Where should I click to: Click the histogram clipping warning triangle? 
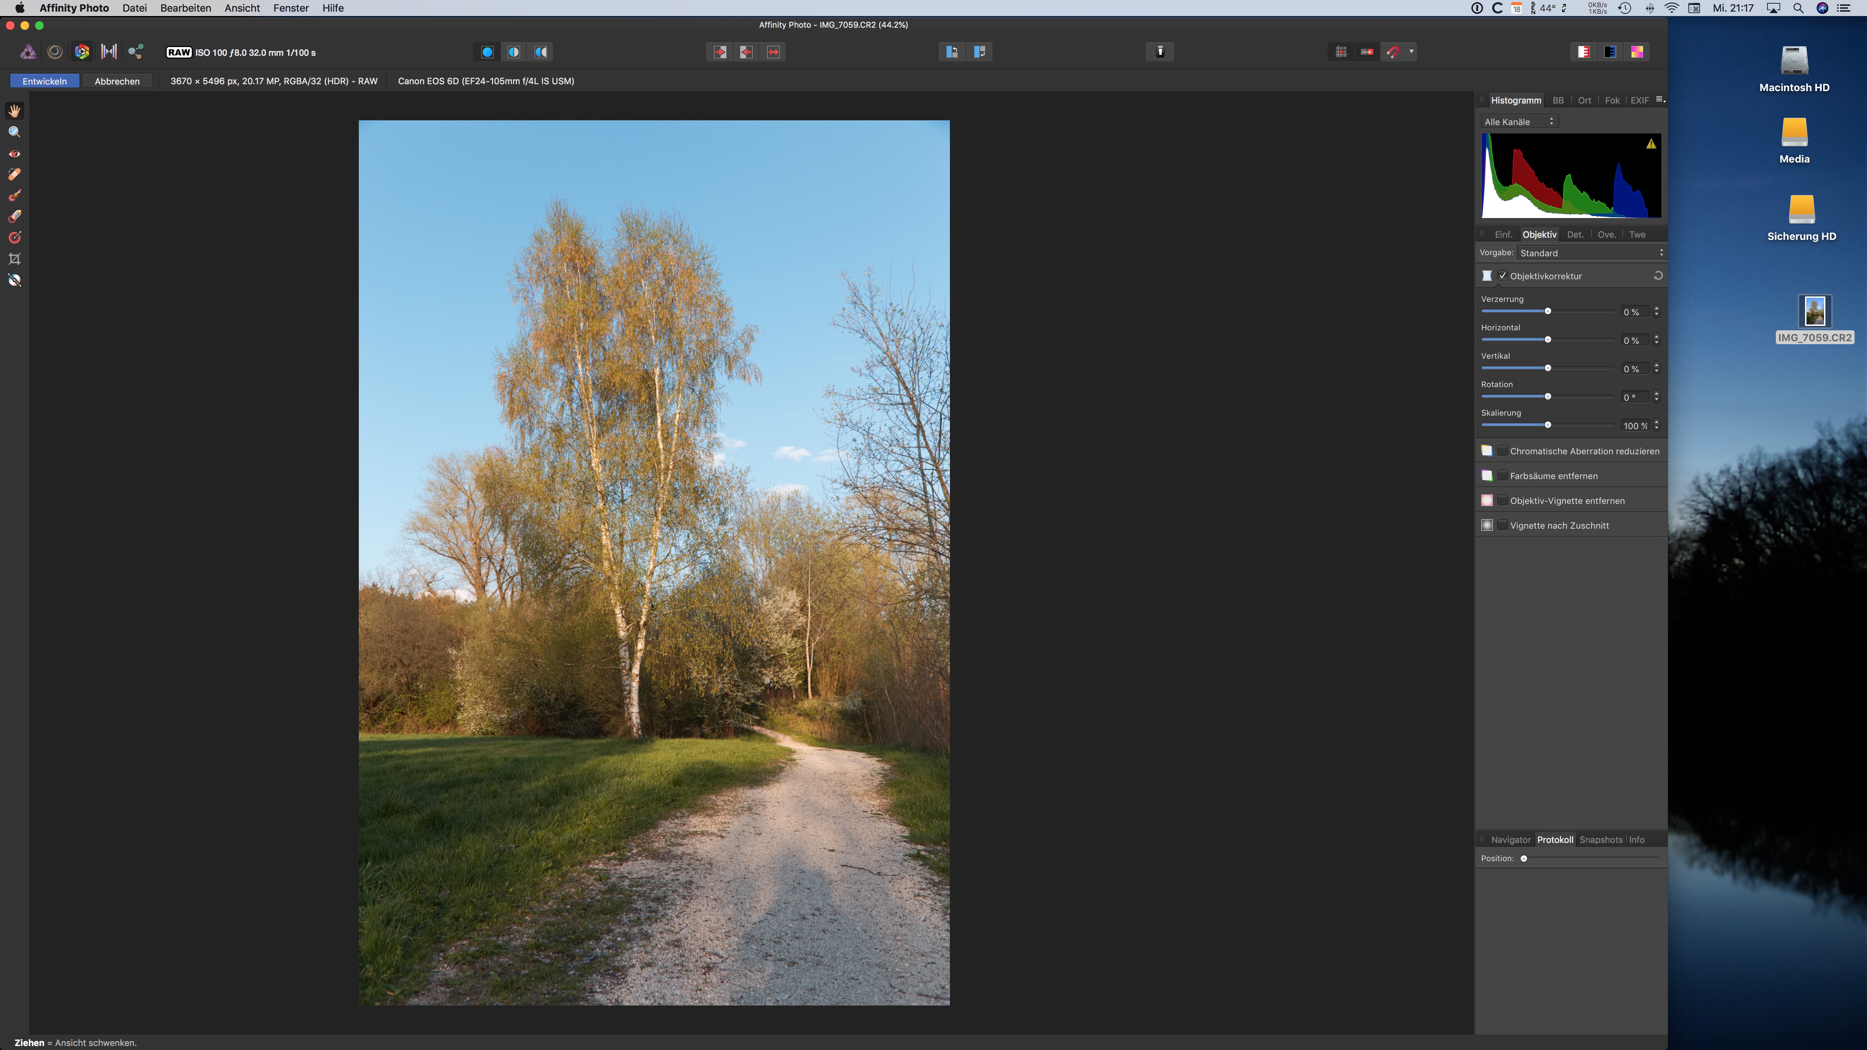(x=1651, y=144)
